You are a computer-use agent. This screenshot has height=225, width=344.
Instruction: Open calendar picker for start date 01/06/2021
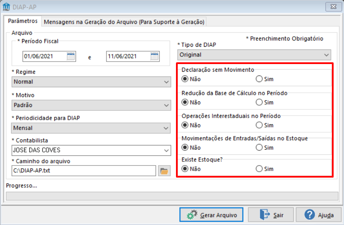[x=71, y=56]
